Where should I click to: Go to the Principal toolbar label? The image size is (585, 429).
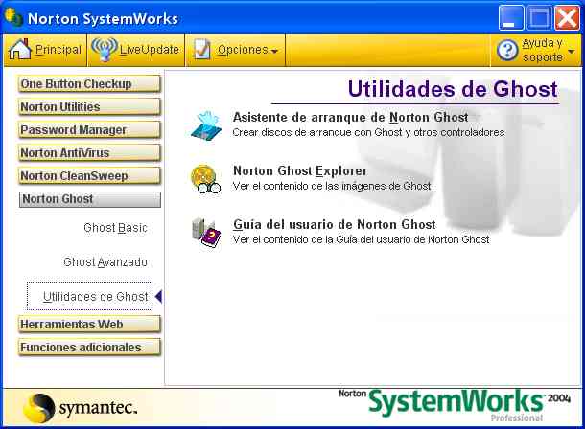(x=58, y=50)
